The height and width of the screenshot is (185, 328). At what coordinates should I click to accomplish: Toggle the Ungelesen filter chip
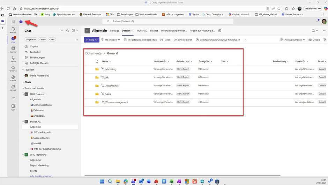[31, 39]
